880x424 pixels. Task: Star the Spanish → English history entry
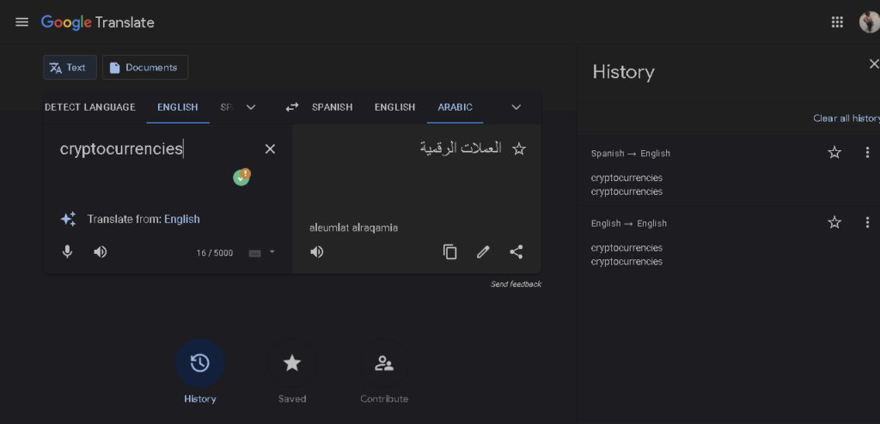click(834, 153)
